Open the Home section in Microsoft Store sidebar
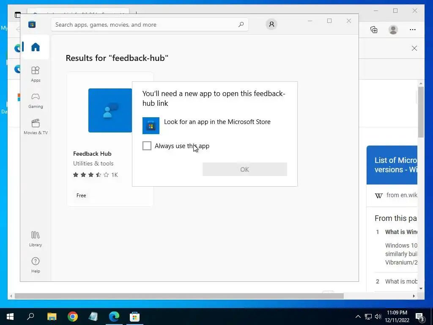 [x=36, y=47]
